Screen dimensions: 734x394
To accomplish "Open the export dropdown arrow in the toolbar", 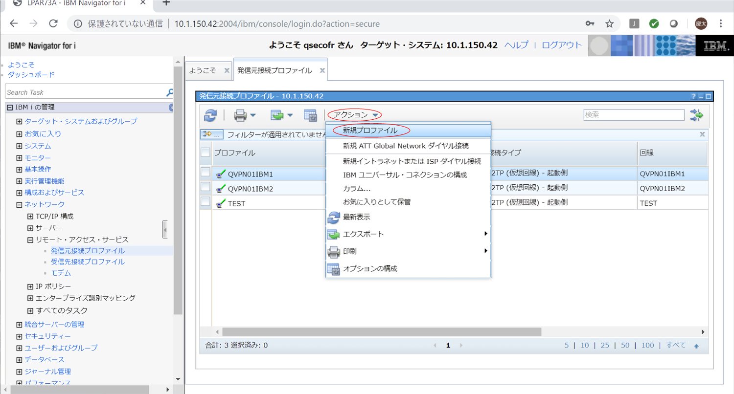I will [x=290, y=116].
